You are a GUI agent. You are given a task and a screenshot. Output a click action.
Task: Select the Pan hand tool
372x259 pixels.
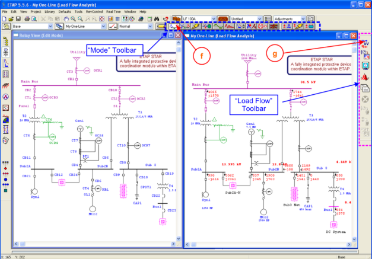[x=66, y=19]
